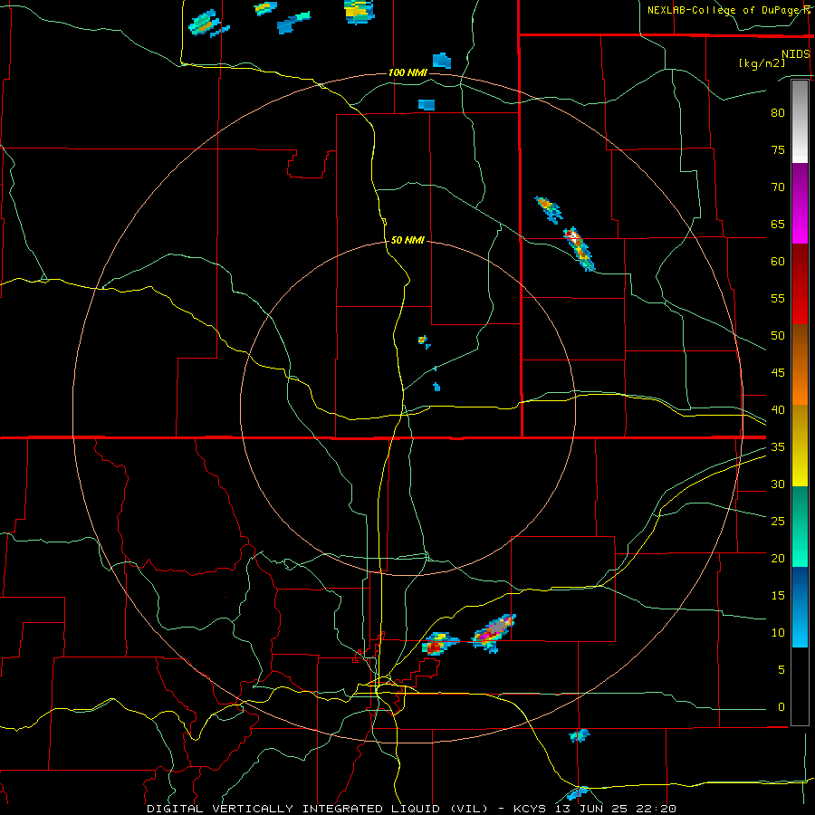Click the 75 value on the color scale
This screenshot has height=815, width=815.
(778, 149)
